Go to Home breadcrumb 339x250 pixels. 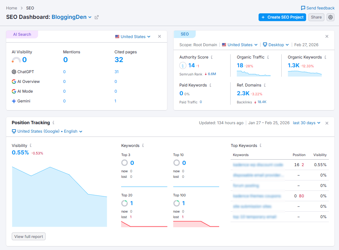tap(11, 8)
